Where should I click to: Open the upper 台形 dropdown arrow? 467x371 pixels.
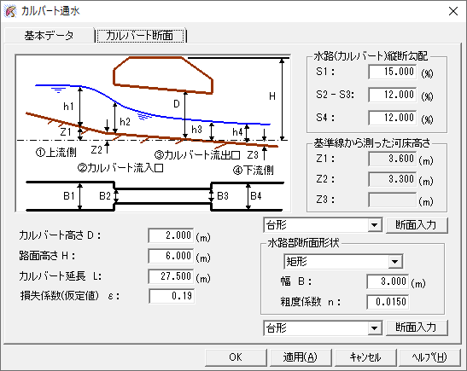[x=375, y=225]
